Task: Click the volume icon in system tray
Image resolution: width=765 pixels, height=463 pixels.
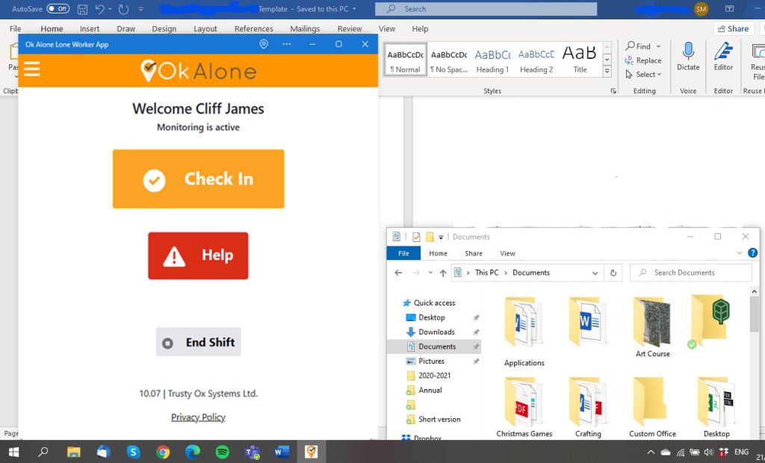Action: [x=708, y=453]
